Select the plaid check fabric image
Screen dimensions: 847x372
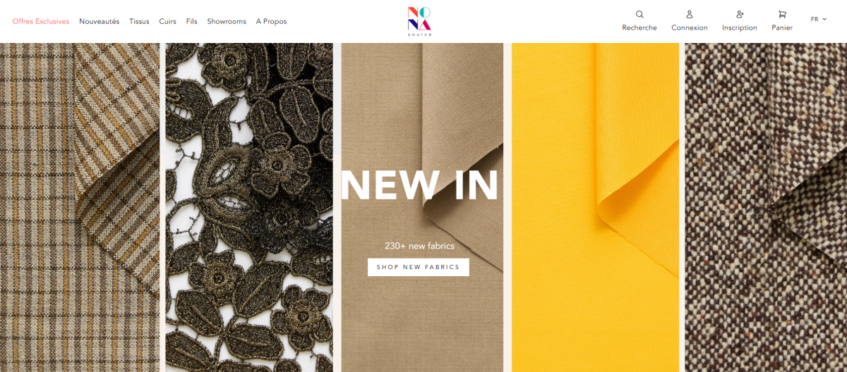80,207
